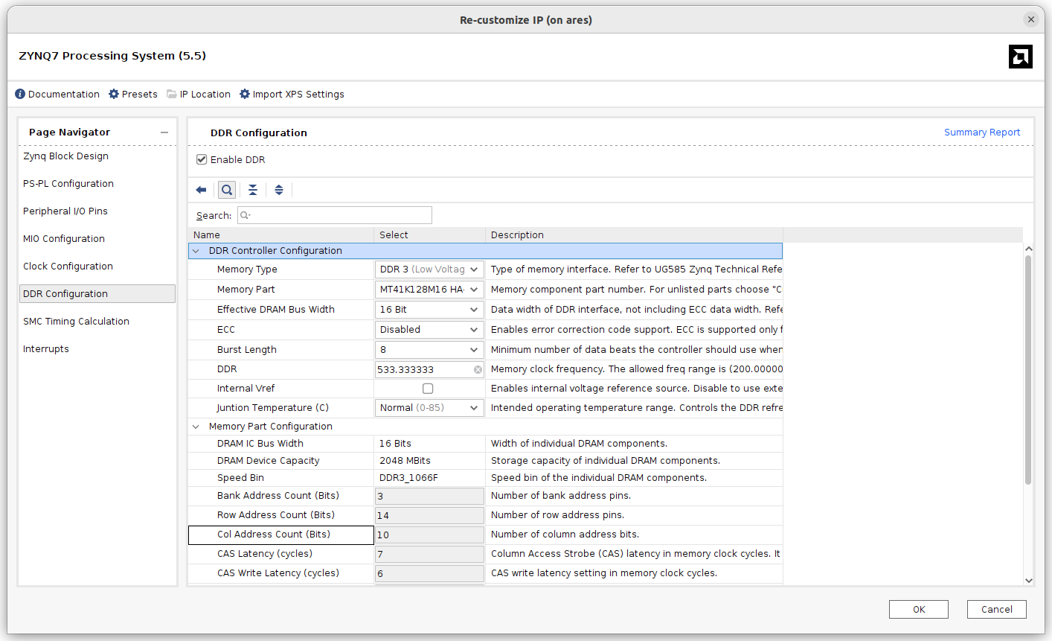1052x641 pixels.
Task: Go to PS-PL Configuration page
Action: pyautogui.click(x=68, y=184)
